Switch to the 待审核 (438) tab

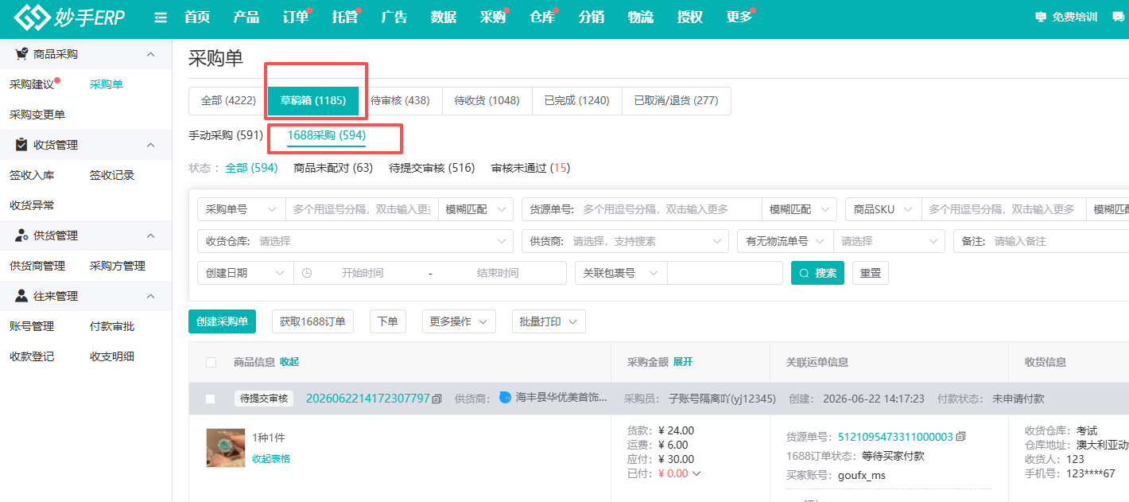400,101
